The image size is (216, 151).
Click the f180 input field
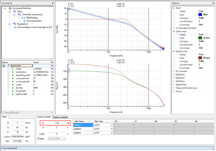pyautogui.click(x=17, y=141)
